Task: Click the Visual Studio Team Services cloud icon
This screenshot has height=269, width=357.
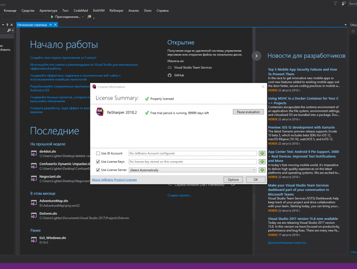Action: point(170,68)
